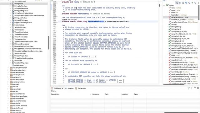Screen dimensions: 200x113
Task: Click the COMPACT_STRINGS field icon in Outline
Action: click(169, 20)
